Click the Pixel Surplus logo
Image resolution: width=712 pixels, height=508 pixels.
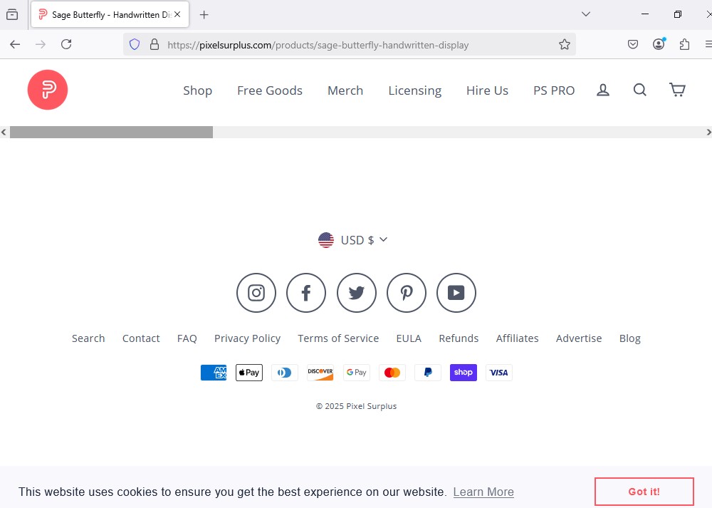pos(48,90)
